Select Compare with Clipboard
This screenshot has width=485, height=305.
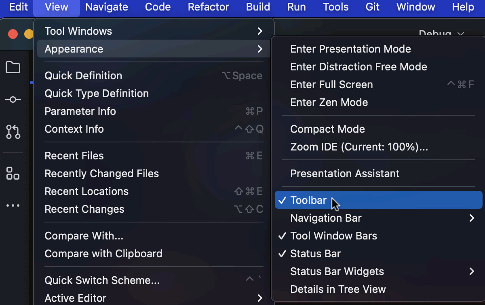point(103,254)
